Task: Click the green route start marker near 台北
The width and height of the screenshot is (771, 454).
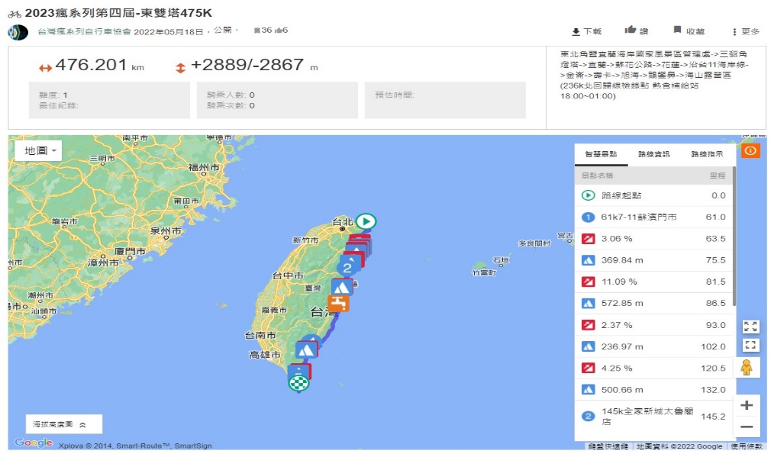Action: (x=366, y=221)
